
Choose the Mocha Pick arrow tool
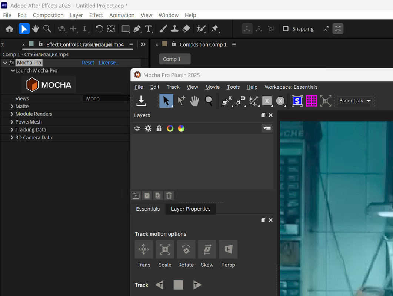tap(166, 101)
